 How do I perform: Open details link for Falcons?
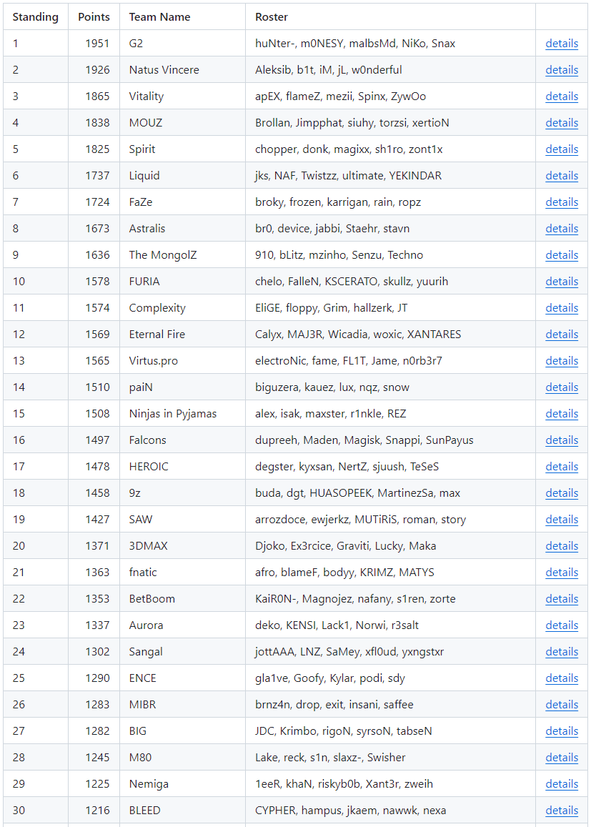click(562, 440)
